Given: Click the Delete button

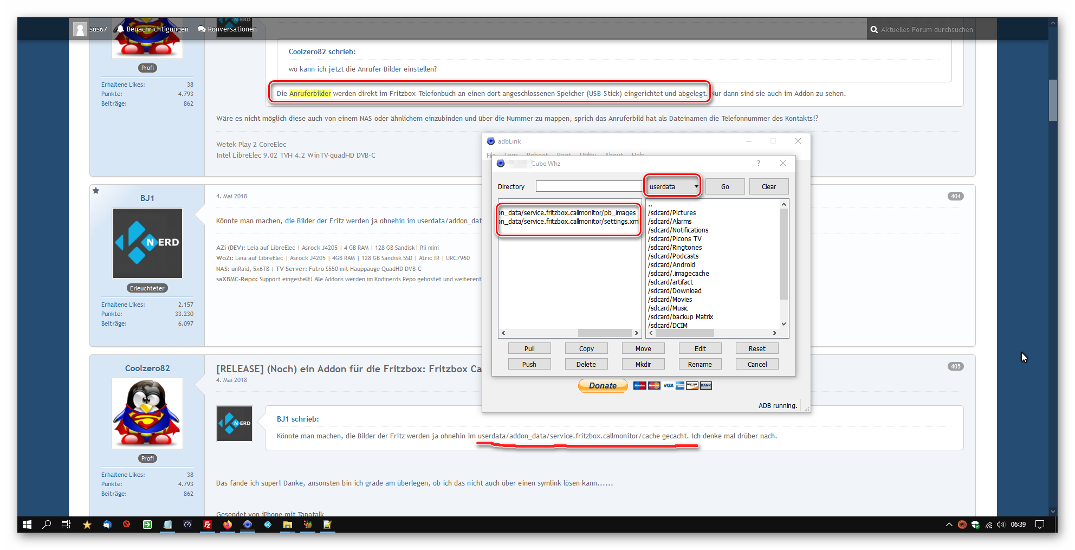Looking at the screenshot, I should coord(586,364).
